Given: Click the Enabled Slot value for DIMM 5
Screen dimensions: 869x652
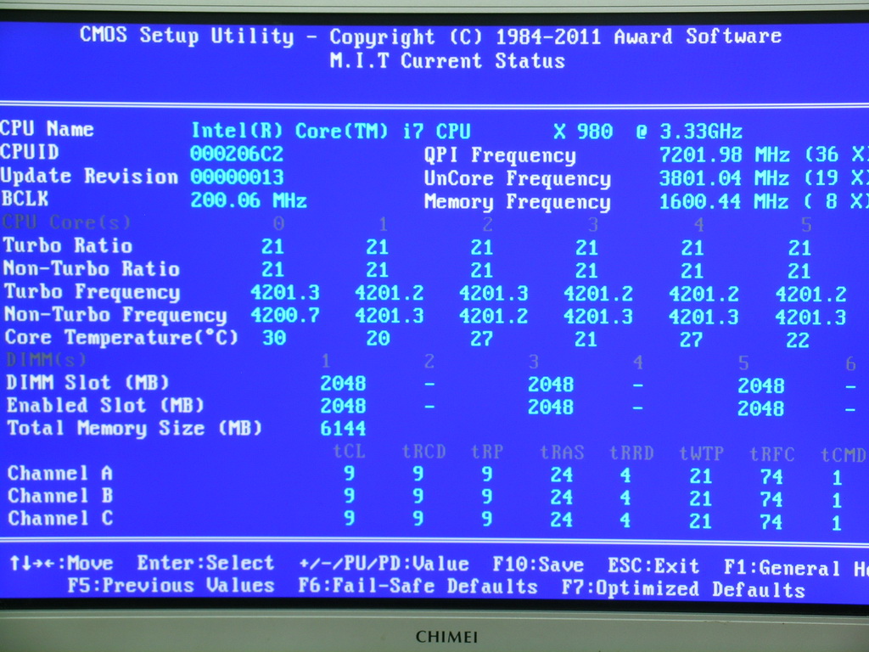Looking at the screenshot, I should pyautogui.click(x=760, y=408).
